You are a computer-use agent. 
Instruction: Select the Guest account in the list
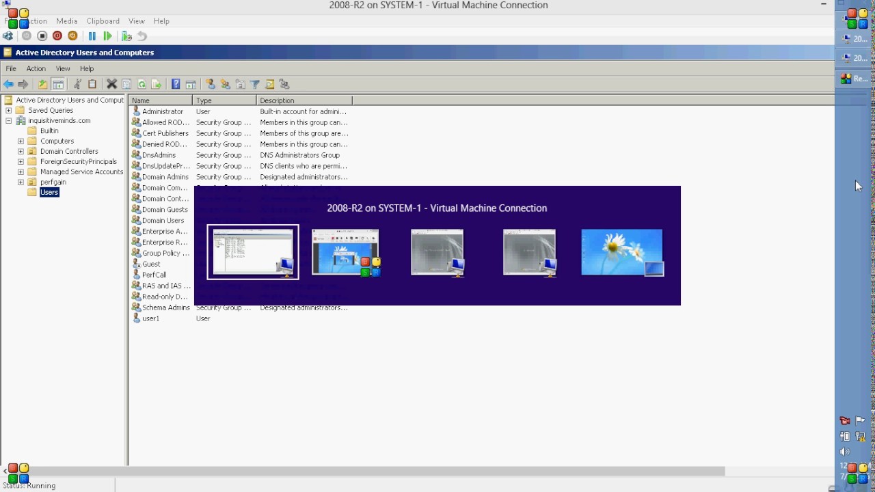tap(151, 264)
